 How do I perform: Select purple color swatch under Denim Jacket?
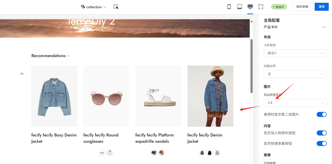tap(217, 153)
